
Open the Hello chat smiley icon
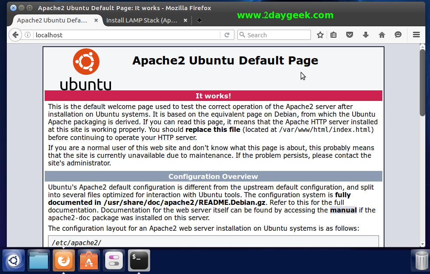click(398, 35)
